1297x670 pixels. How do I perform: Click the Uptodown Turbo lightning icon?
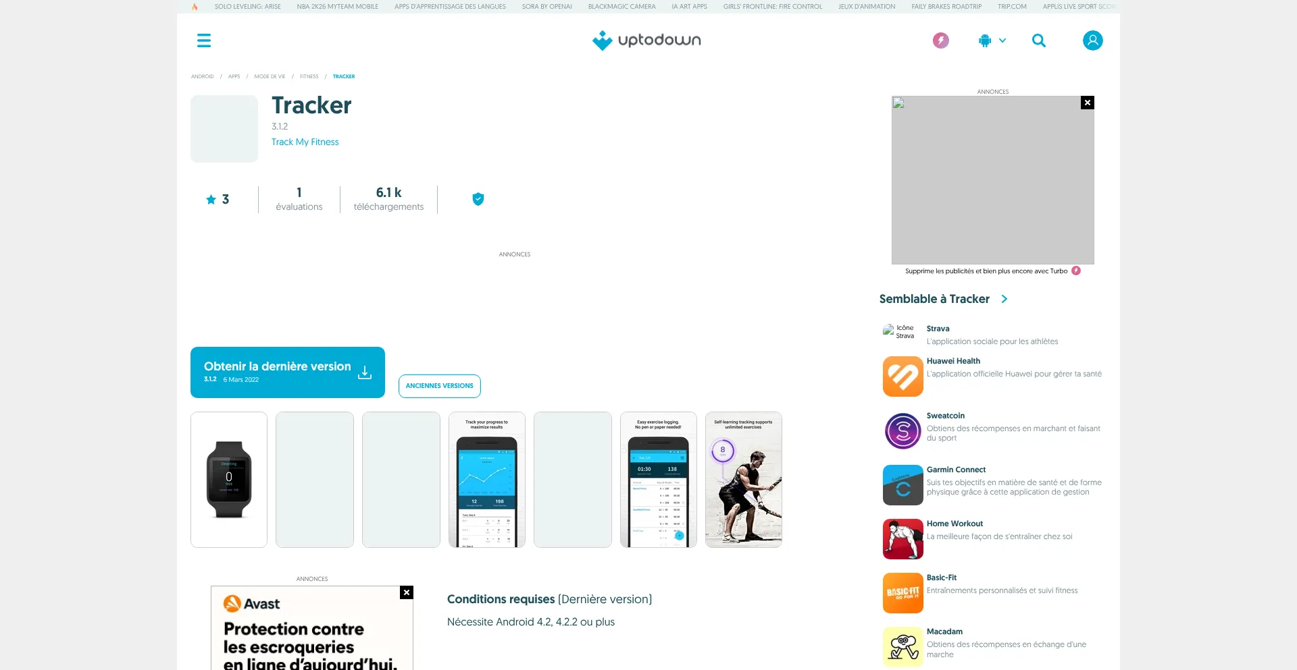(x=940, y=40)
